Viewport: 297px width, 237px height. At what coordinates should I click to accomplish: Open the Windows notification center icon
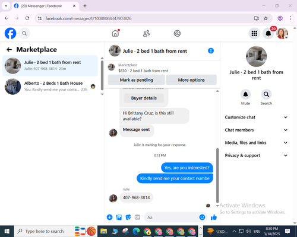click(x=287, y=231)
